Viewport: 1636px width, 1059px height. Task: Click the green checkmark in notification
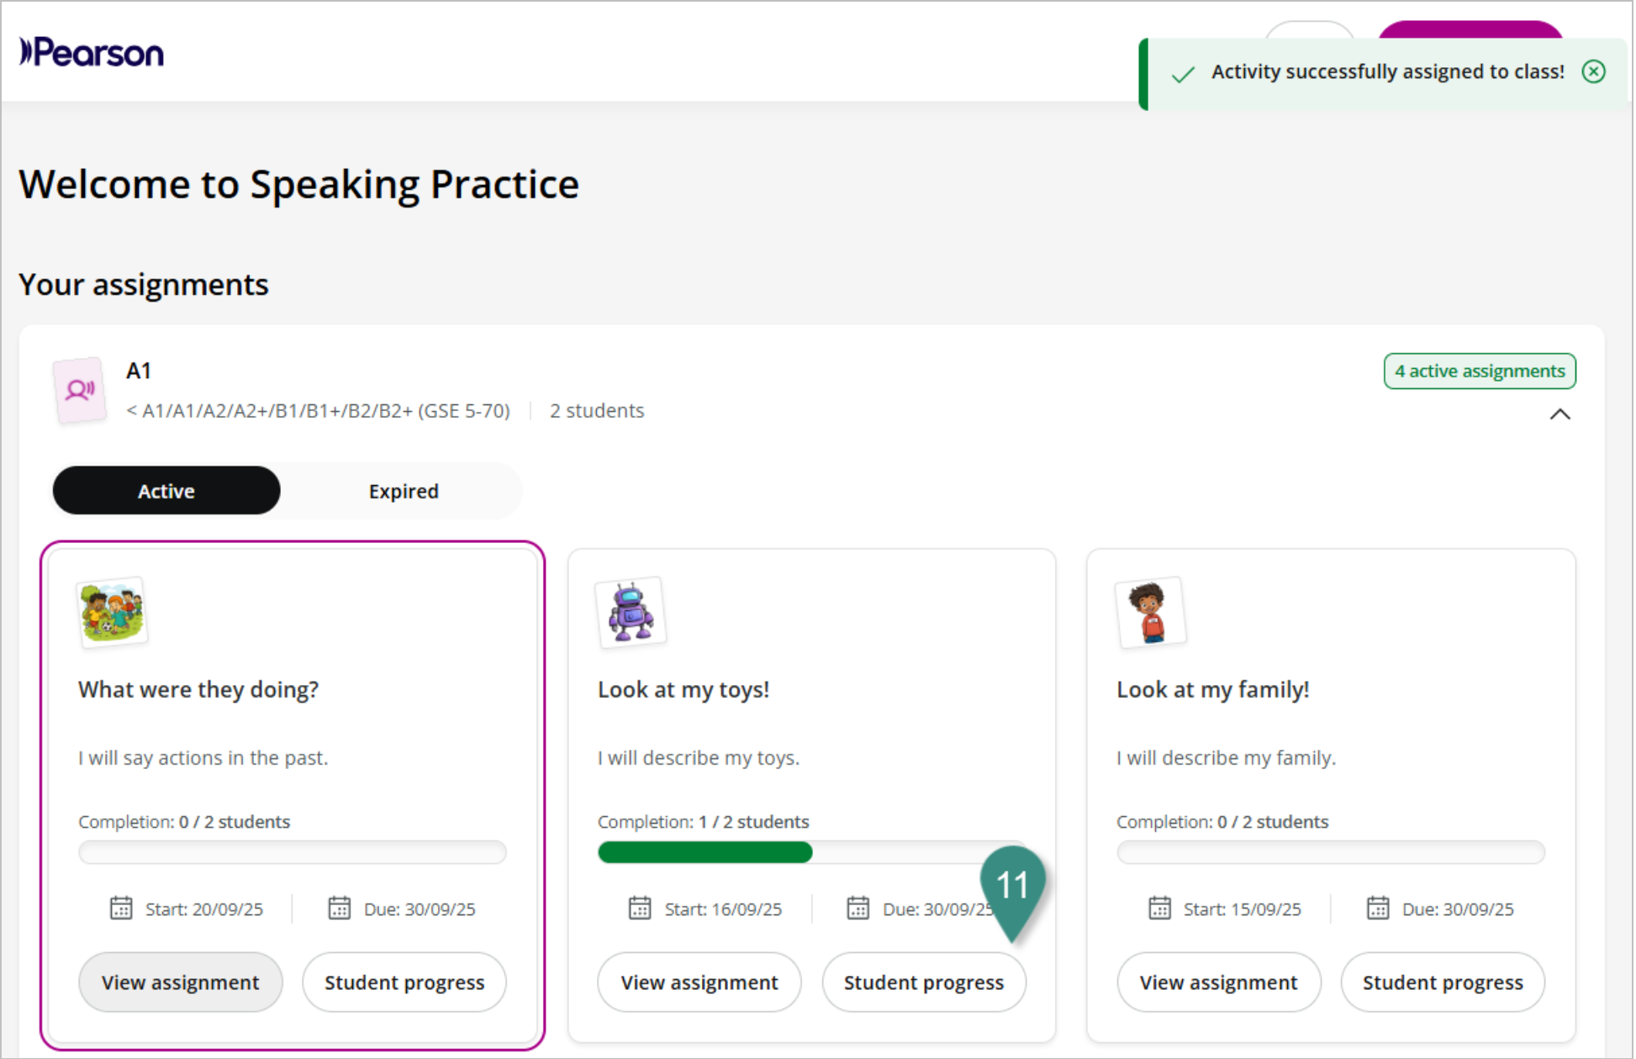pyautogui.click(x=1183, y=74)
